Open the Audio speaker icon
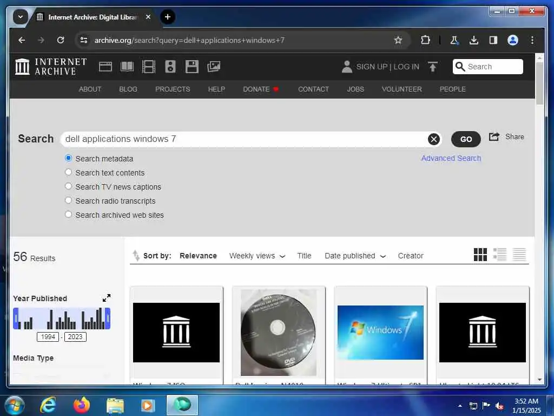The height and width of the screenshot is (416, 554). click(x=170, y=67)
